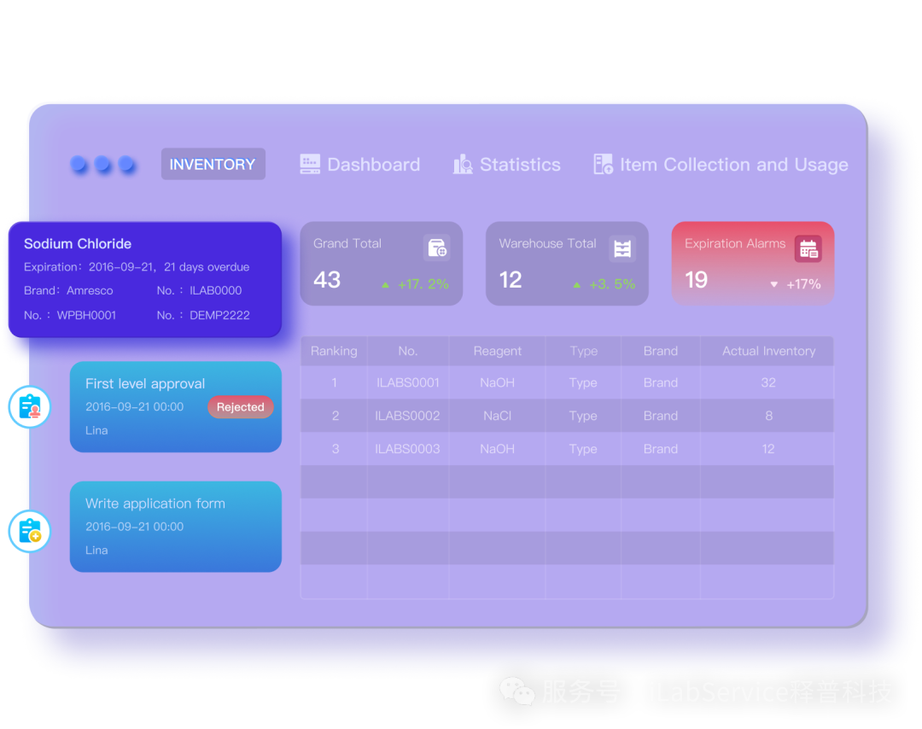
Task: Click the first level approval round icon
Action: [30, 407]
